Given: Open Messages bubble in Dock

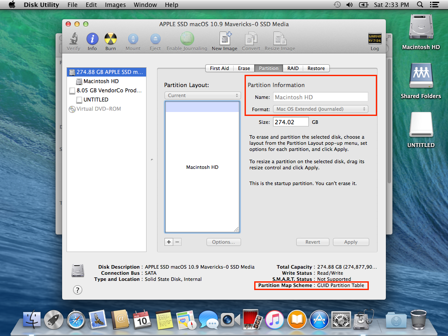Looking at the screenshot, I should coord(208,319).
